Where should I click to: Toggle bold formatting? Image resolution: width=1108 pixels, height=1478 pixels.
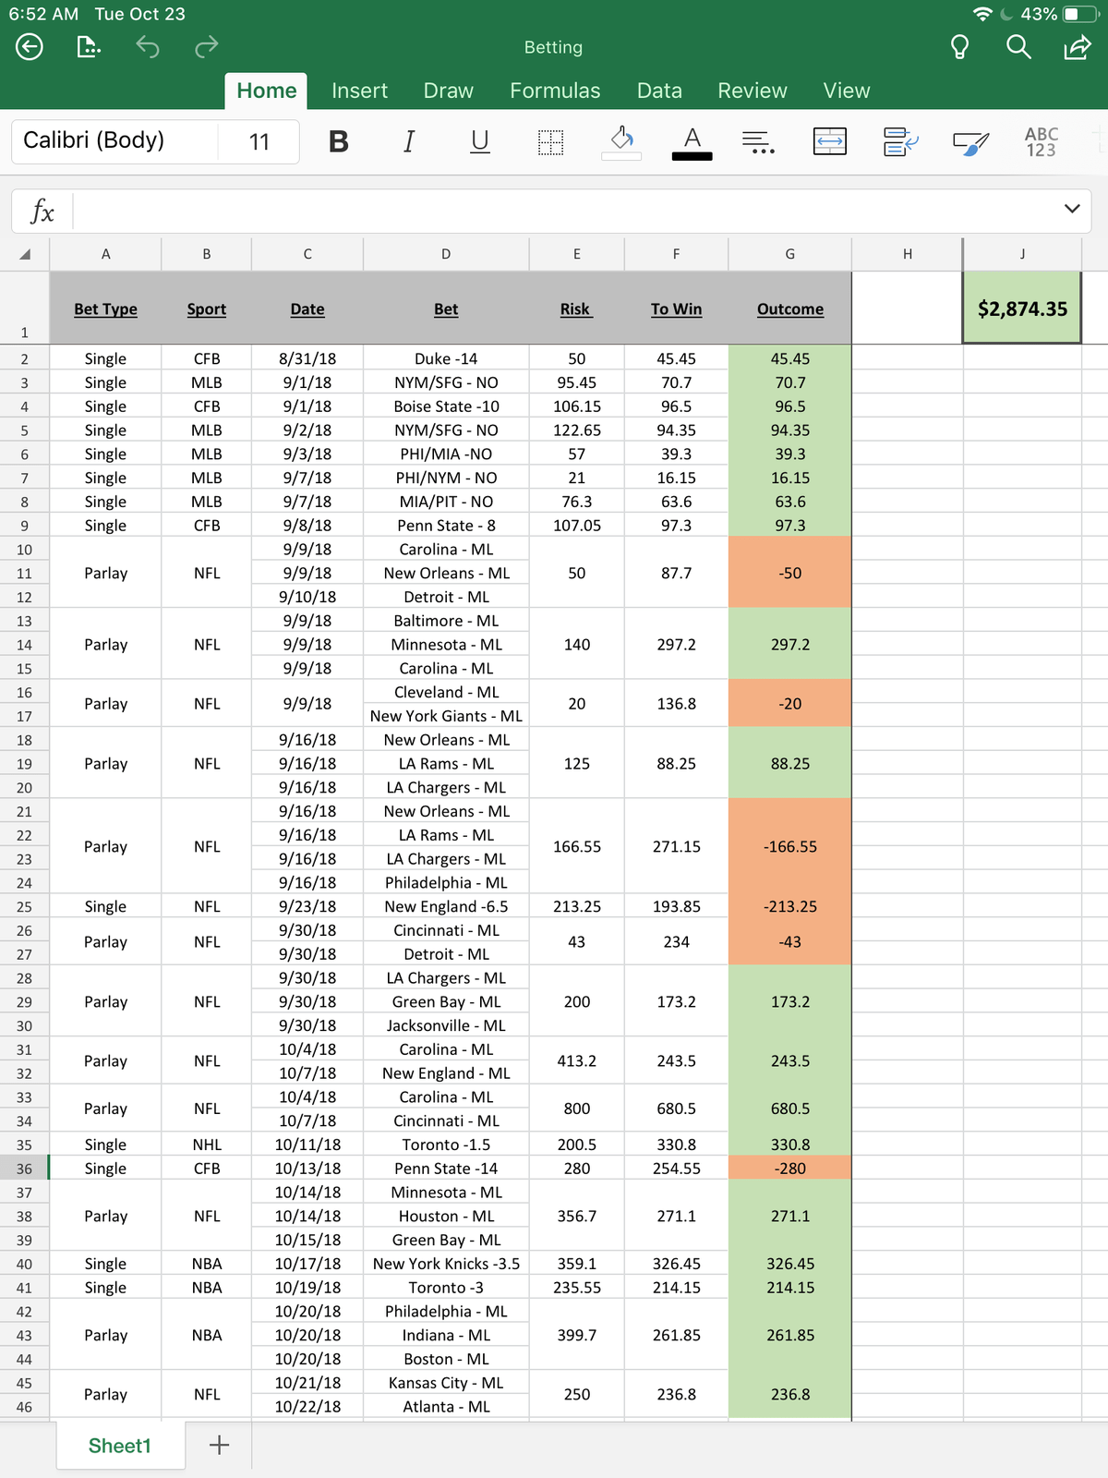point(339,141)
